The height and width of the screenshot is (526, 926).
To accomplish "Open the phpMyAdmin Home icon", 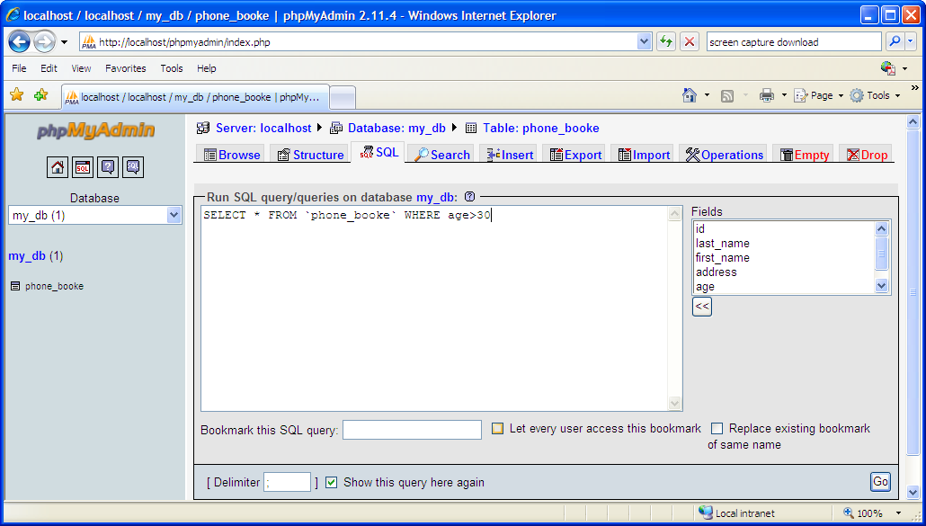I will click(x=58, y=167).
